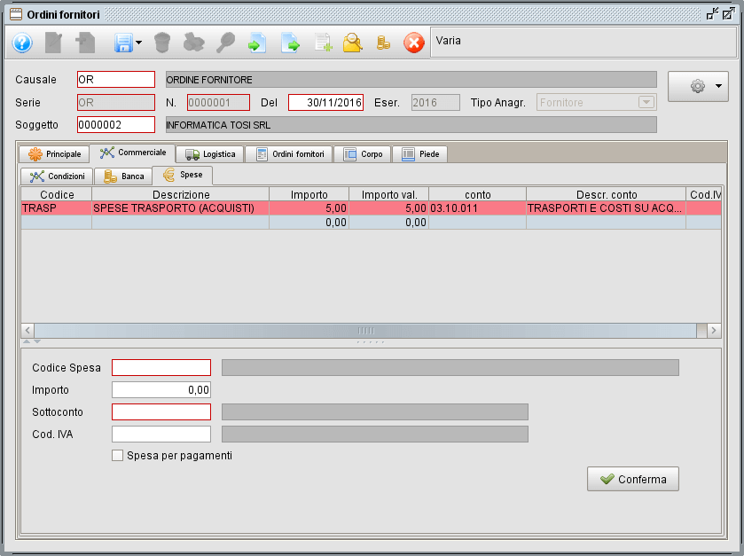This screenshot has width=744, height=556.
Task: Open the dropdown arrow beside the save icon
Action: [139, 43]
